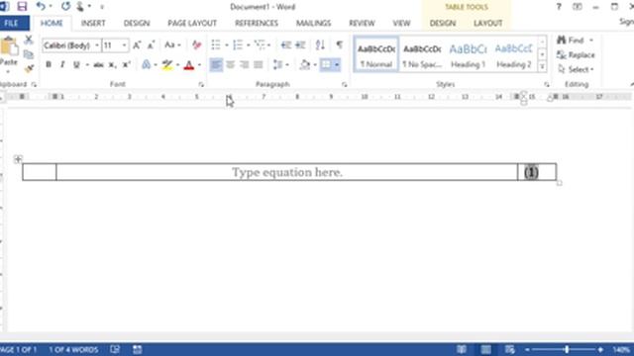634x356 pixels.
Task: Toggle Italic formatting
Action: 62,64
